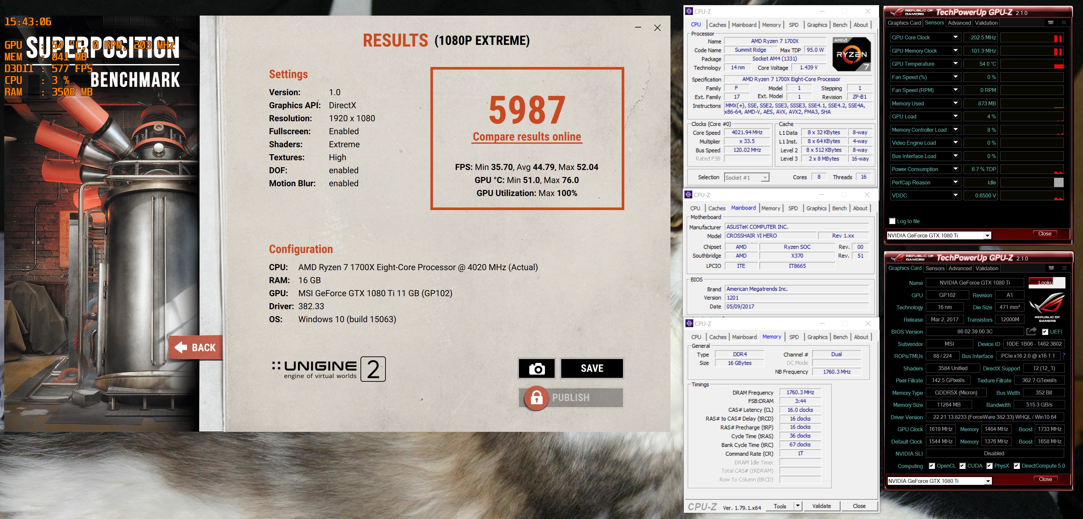Toggle the DirectCompute 5.0 checkbox
1083x519 pixels.
click(x=1017, y=466)
